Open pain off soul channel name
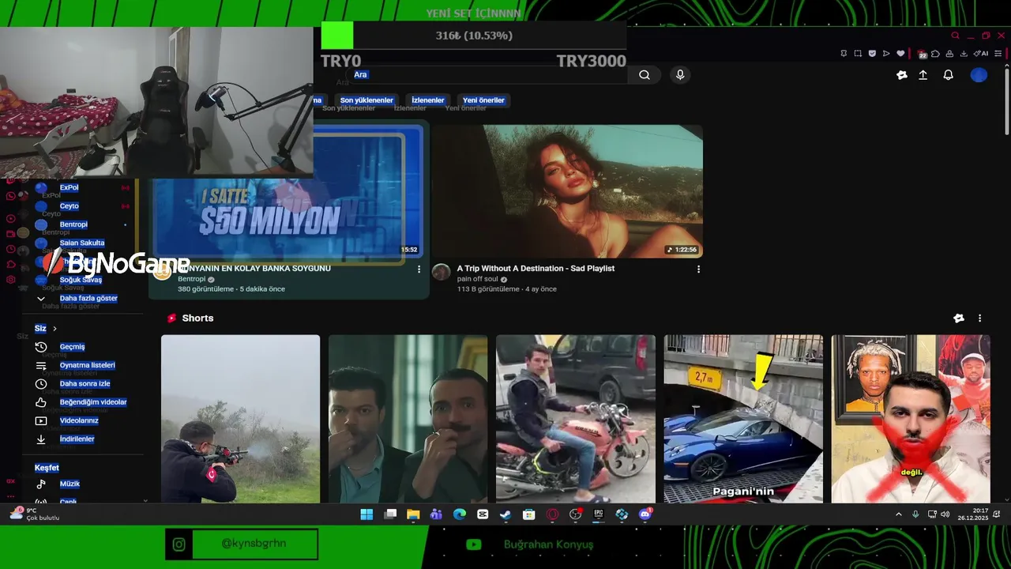Viewport: 1011px width, 569px height. point(477,279)
